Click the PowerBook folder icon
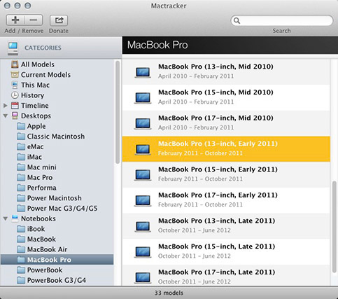The height and width of the screenshot is (299, 338). click(21, 270)
